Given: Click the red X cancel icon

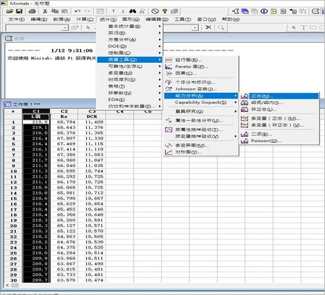Looking at the screenshot, I should pyautogui.click(x=208, y=27).
